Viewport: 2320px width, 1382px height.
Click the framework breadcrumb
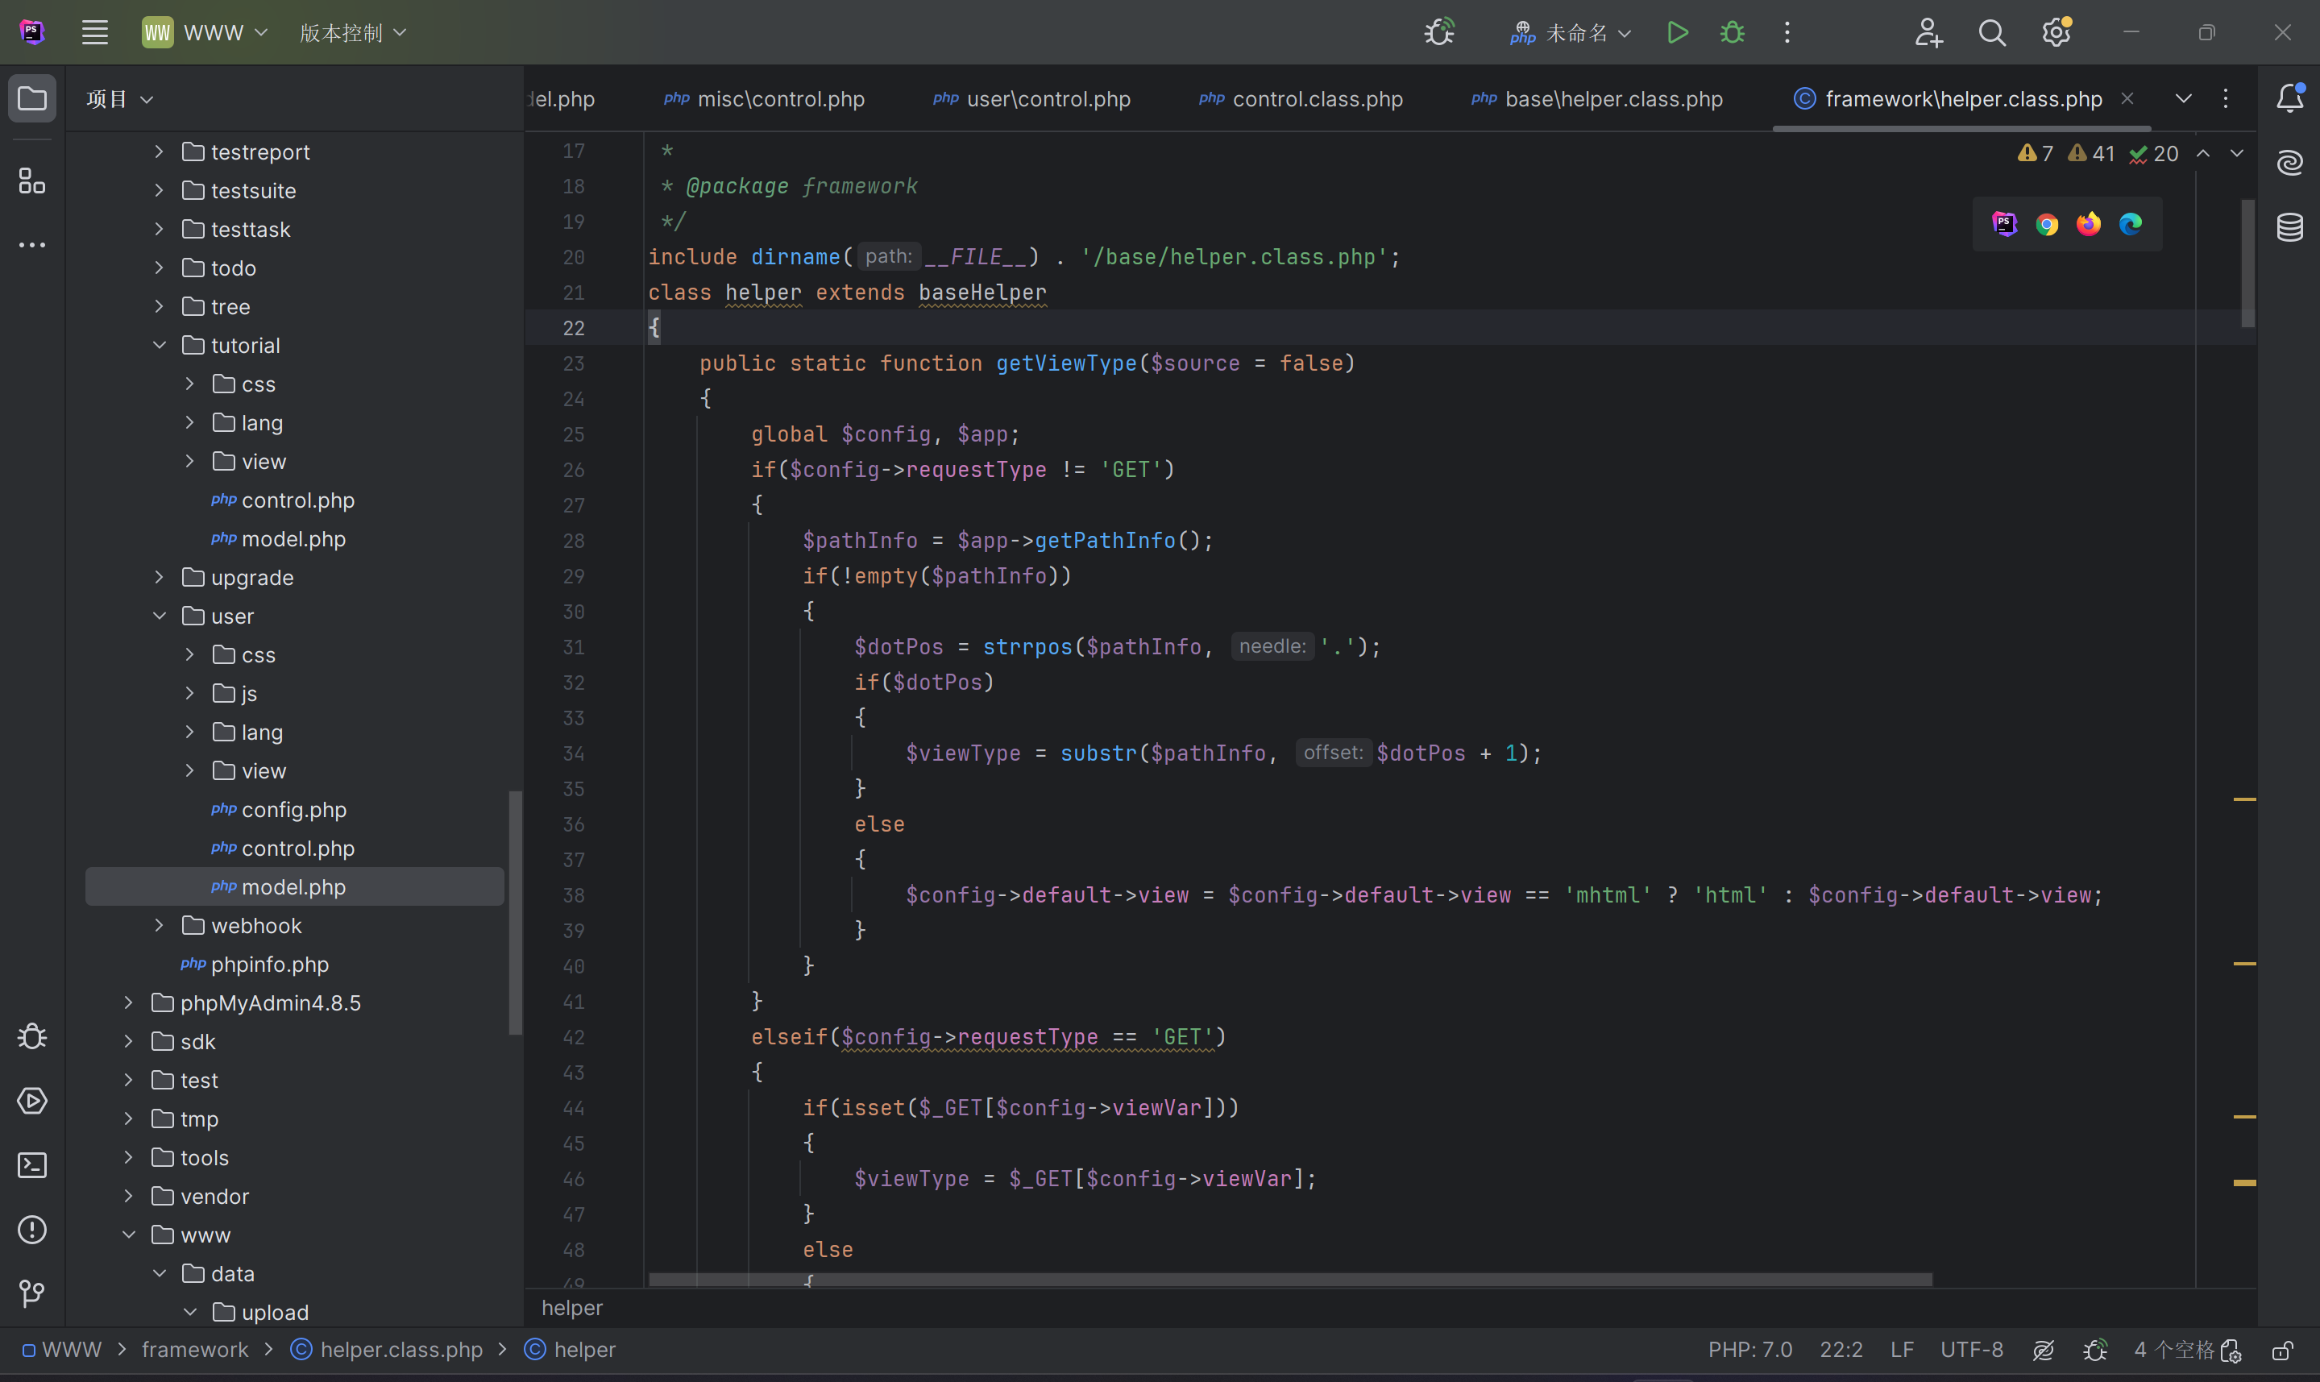[194, 1350]
